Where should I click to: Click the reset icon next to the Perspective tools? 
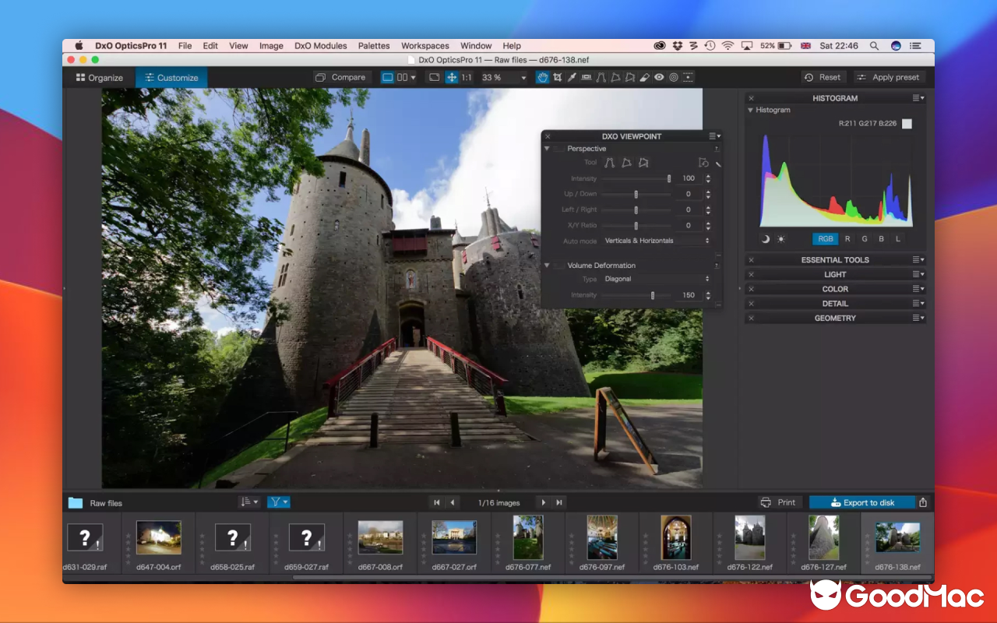703,163
